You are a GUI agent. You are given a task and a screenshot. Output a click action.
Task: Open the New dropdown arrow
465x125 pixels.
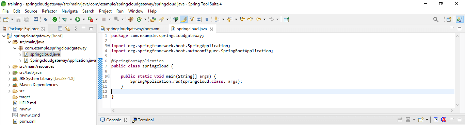[x=12, y=19]
